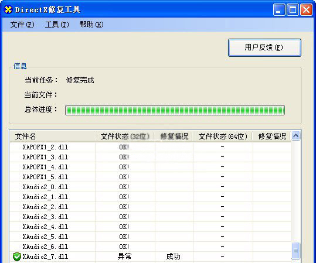Click the vertical scrollbar thumb of file list
The image size is (316, 263).
[x=295, y=251]
